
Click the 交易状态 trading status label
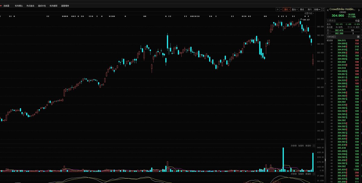click(x=332, y=21)
